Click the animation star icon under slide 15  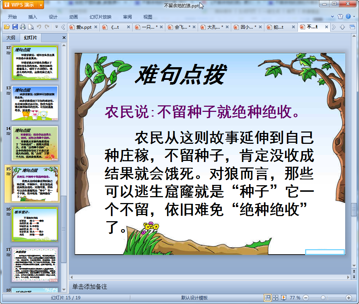pyautogui.click(x=8, y=174)
